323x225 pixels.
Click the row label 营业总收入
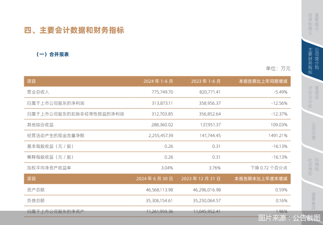pyautogui.click(x=38, y=92)
